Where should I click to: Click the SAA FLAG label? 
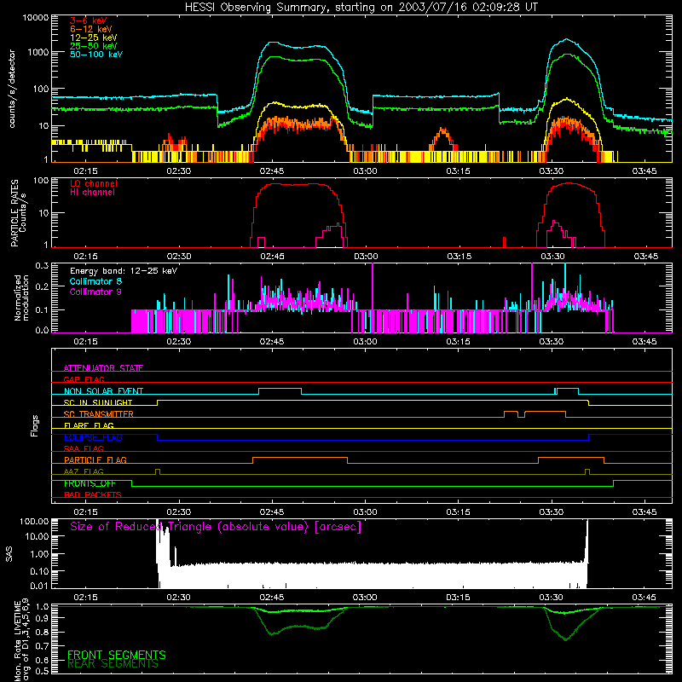coord(84,448)
